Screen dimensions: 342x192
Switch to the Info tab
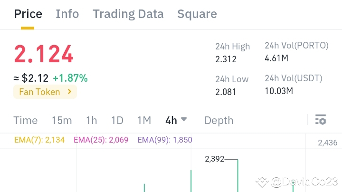click(67, 14)
